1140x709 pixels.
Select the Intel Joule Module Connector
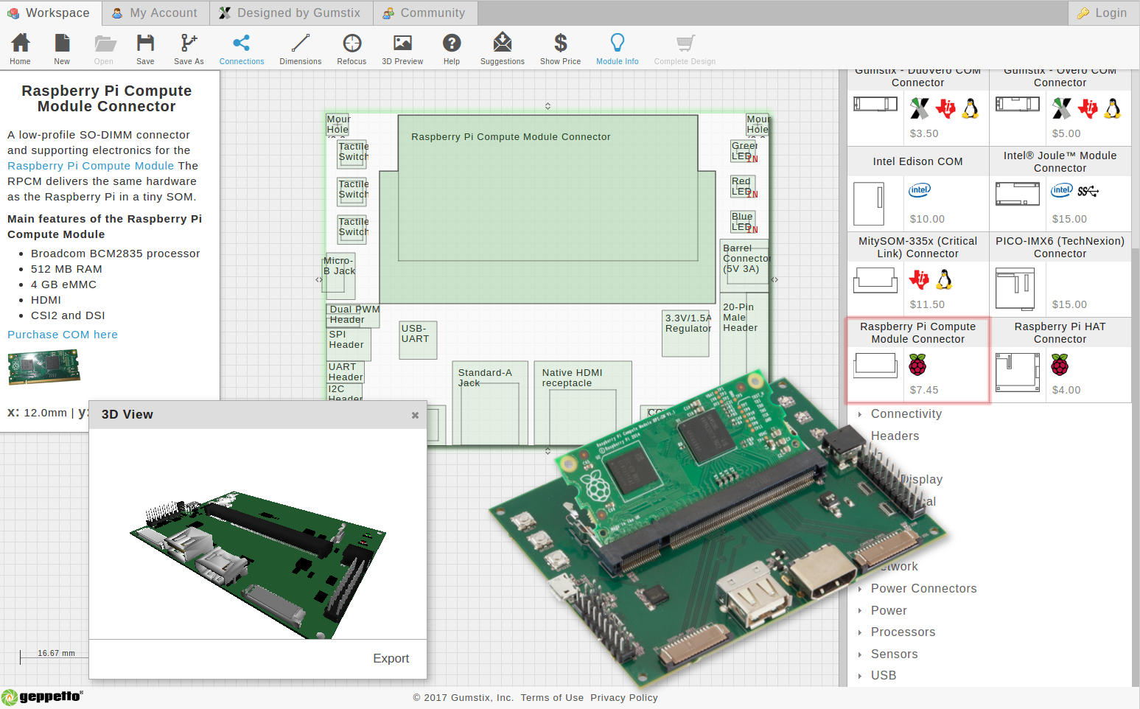(x=1060, y=189)
